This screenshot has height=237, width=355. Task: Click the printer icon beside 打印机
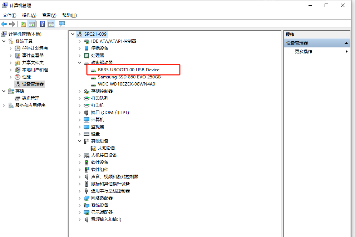coord(87,105)
